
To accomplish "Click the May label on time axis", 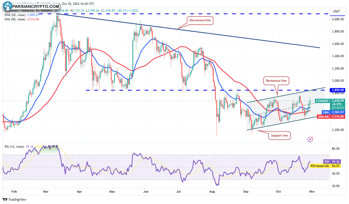I will 112,192.
